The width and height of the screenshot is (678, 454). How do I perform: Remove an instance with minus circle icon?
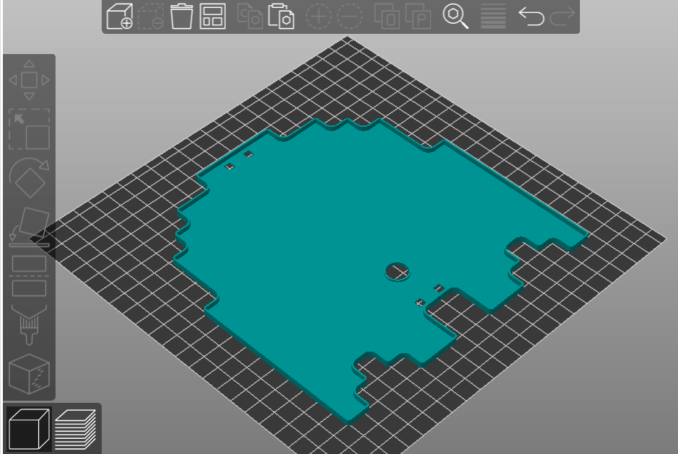(x=349, y=17)
